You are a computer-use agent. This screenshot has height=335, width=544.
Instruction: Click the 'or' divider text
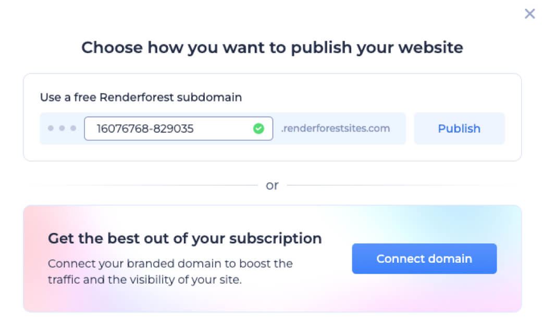272,185
